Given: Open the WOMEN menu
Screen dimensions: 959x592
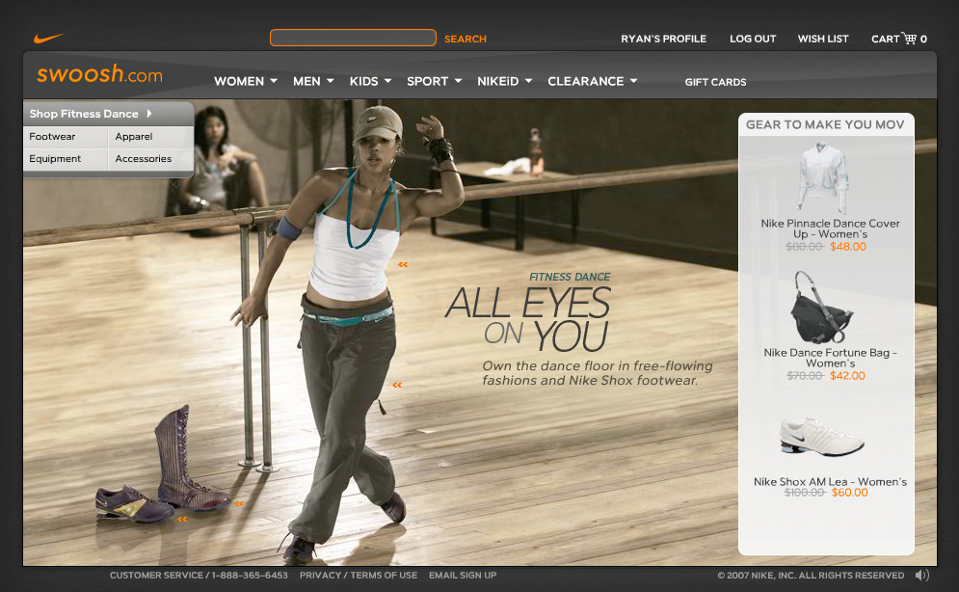Looking at the screenshot, I should click(x=239, y=81).
